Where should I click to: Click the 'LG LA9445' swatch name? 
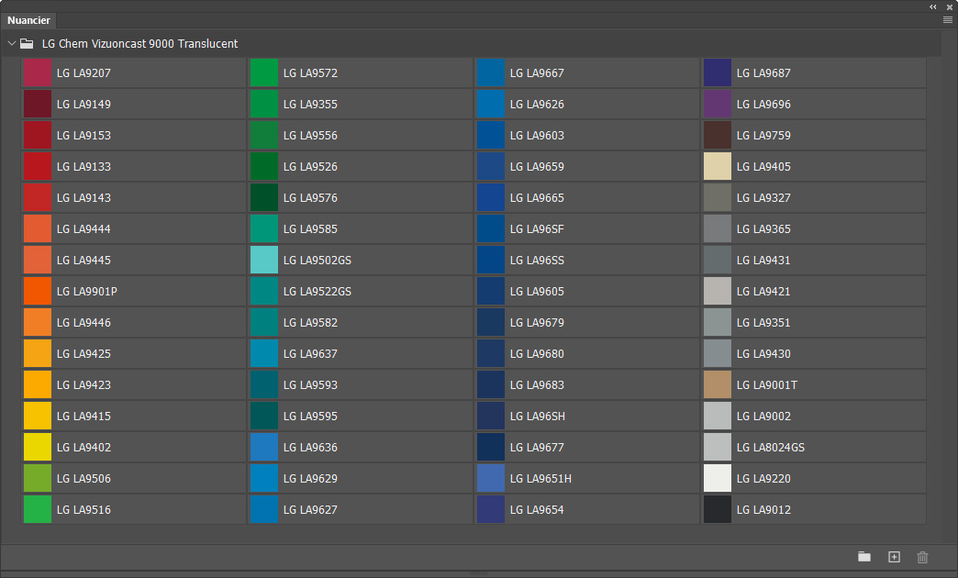(84, 261)
